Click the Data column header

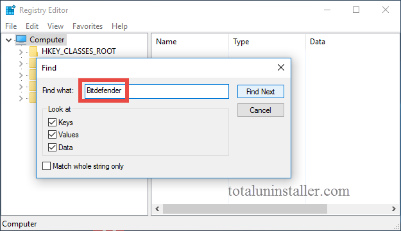[318, 42]
